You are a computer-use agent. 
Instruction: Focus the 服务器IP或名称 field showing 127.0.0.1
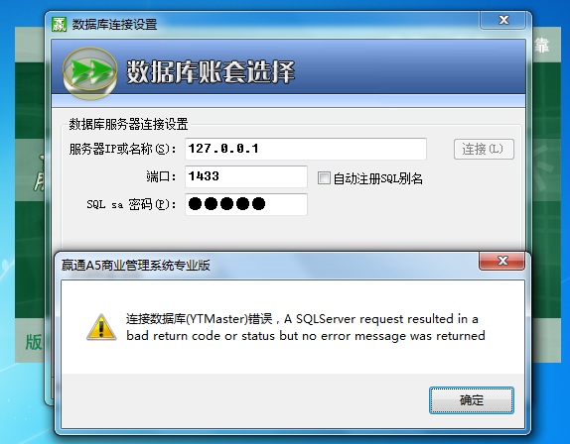(x=306, y=149)
